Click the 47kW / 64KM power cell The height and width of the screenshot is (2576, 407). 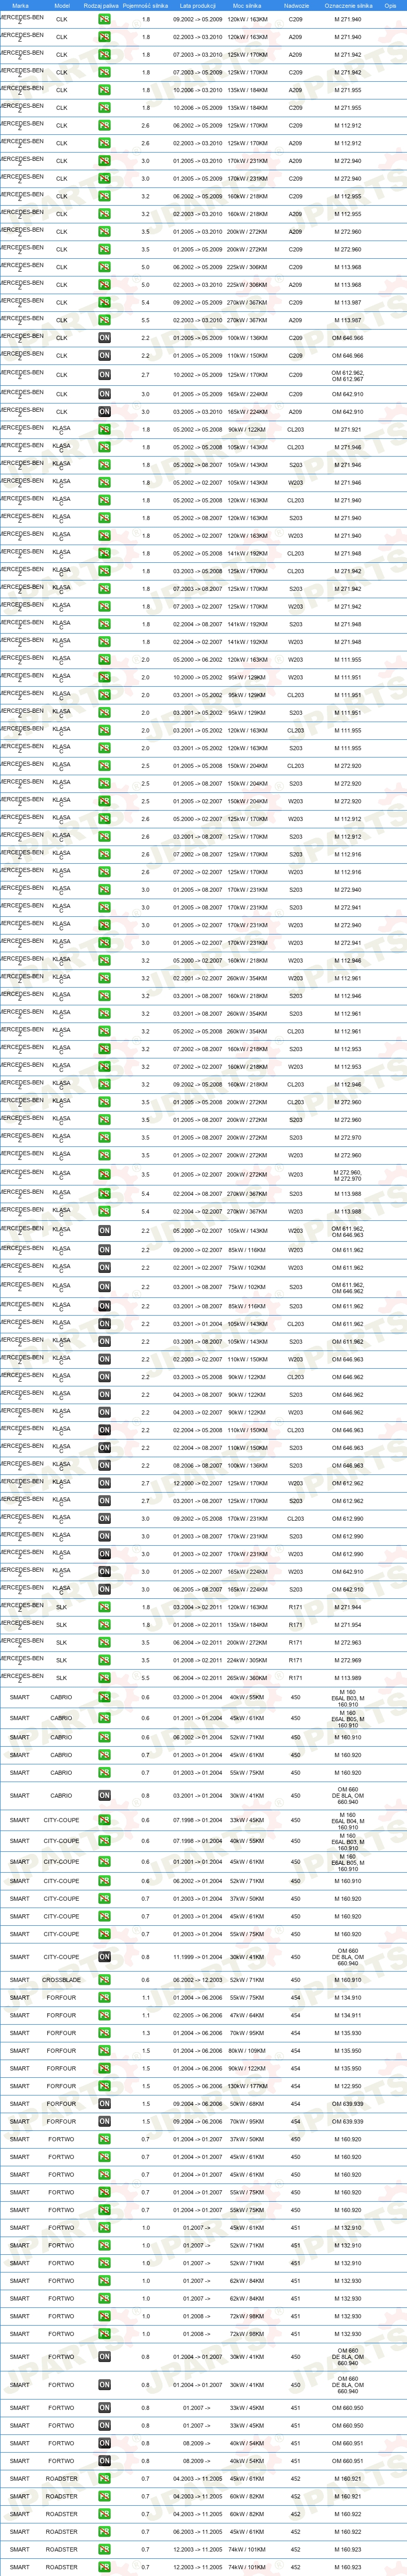pos(247,2015)
